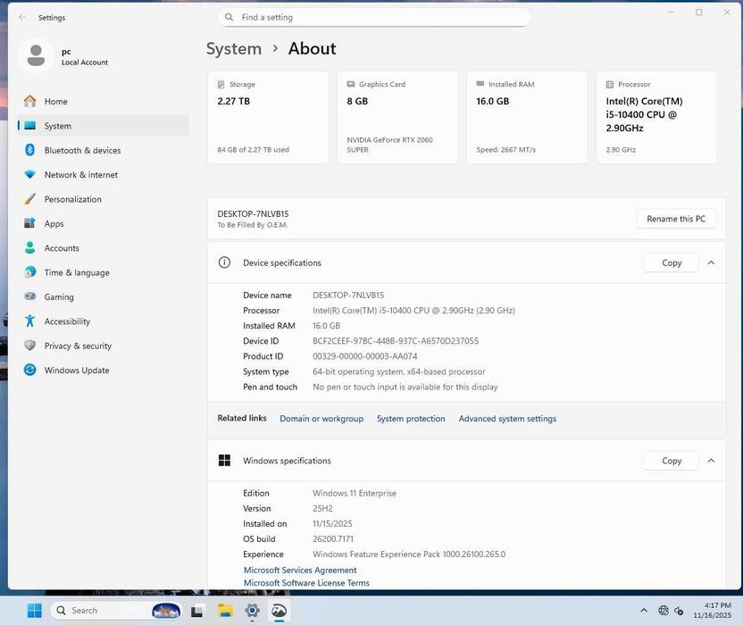Show hidden tray icons chevron
743x625 pixels.
(644, 611)
